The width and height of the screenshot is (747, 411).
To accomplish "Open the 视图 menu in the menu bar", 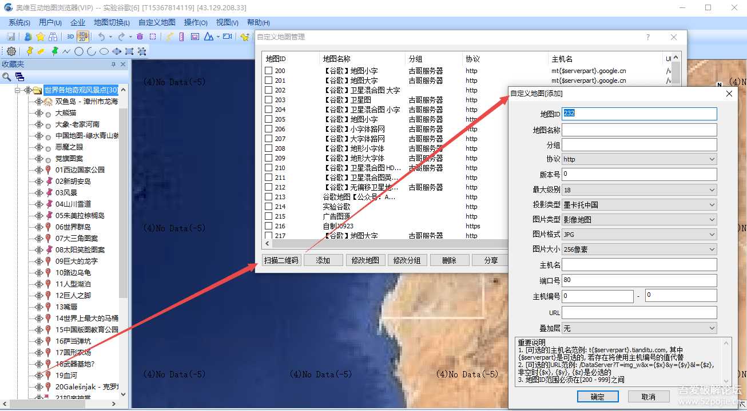I will [227, 22].
